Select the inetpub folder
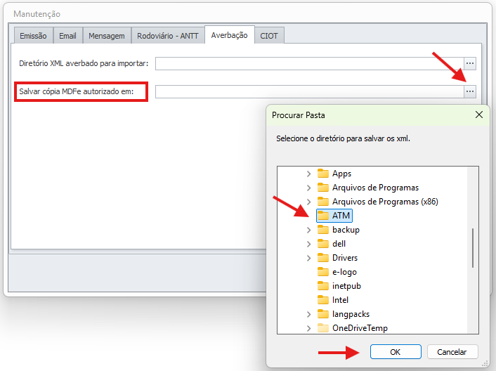This screenshot has width=496, height=371. [346, 286]
